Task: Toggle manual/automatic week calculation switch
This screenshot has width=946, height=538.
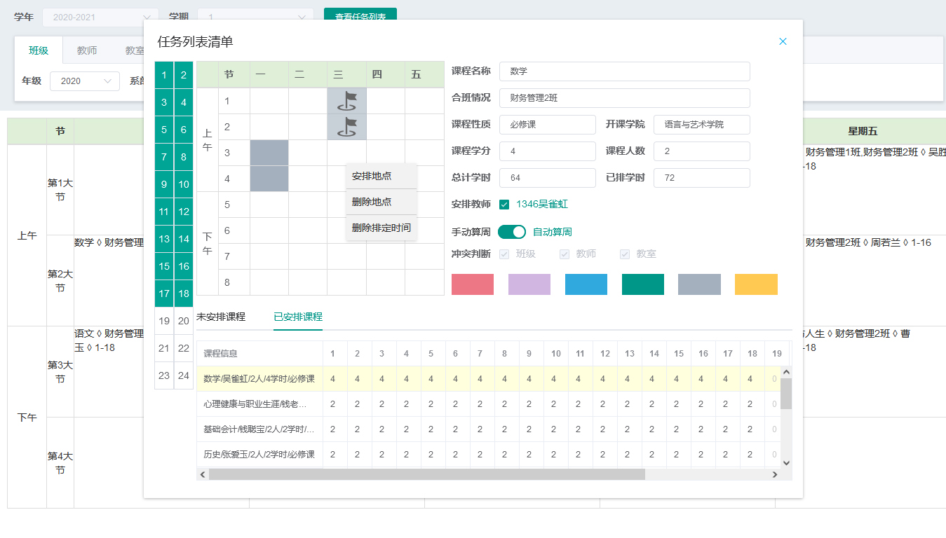Action: [512, 232]
